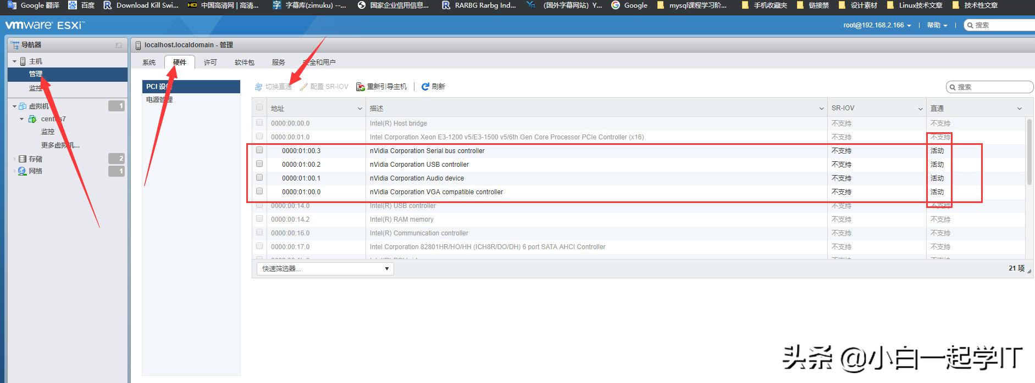1035x383 pixels.
Task: Click the PCI table vertical scrollbar
Action: coord(1030,152)
